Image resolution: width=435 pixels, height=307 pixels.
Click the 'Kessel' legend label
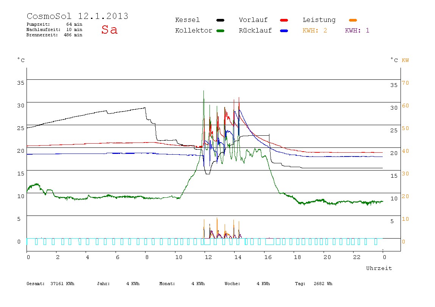(188, 20)
